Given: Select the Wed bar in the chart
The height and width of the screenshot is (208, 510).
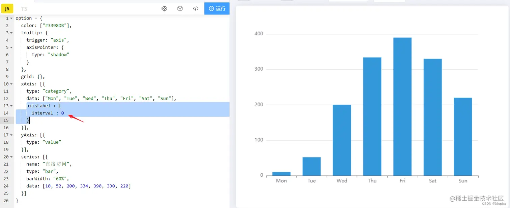Looking at the screenshot, I should coord(342,140).
